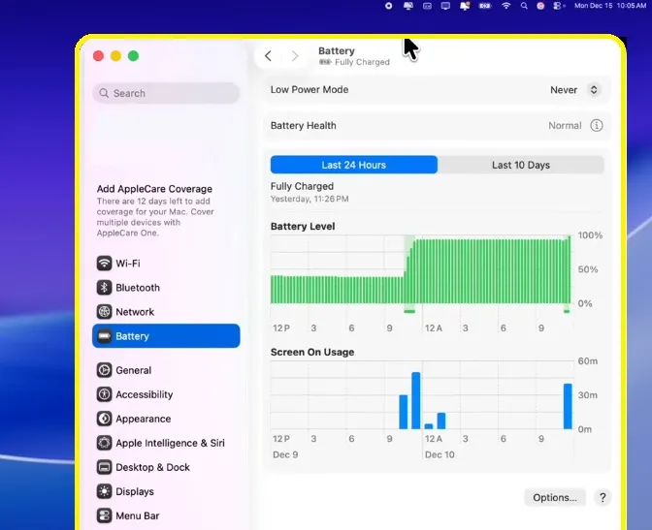652x530 pixels.
Task: Open Apple Intelligence & Siri settings
Action: click(x=166, y=443)
